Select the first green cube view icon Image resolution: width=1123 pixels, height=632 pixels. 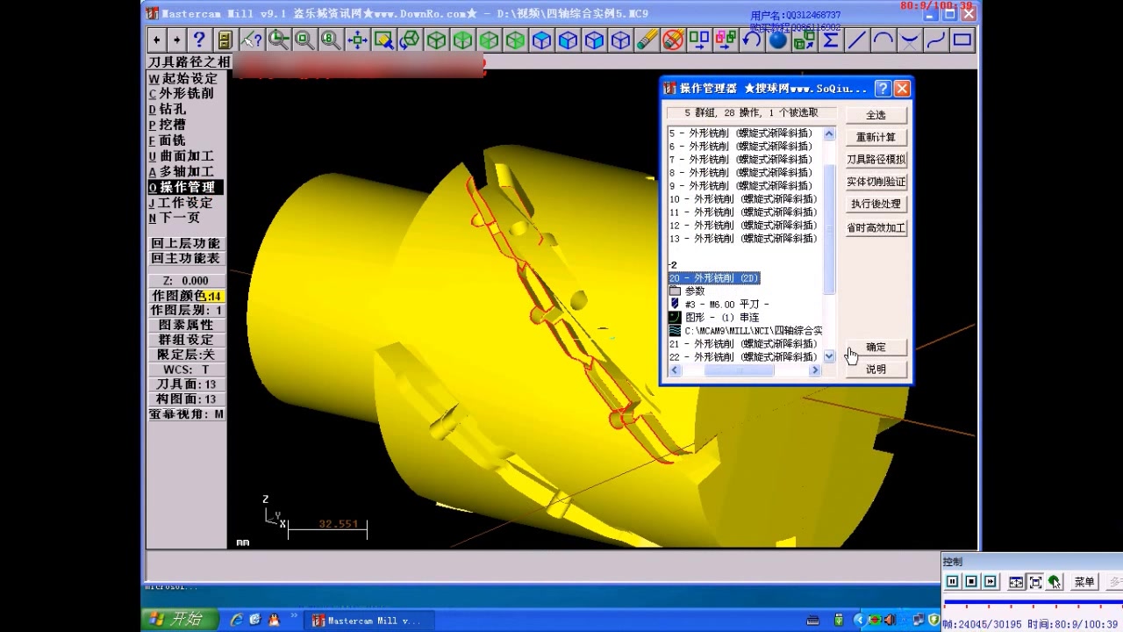[x=436, y=39]
